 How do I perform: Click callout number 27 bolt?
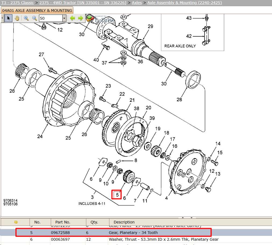41,55
